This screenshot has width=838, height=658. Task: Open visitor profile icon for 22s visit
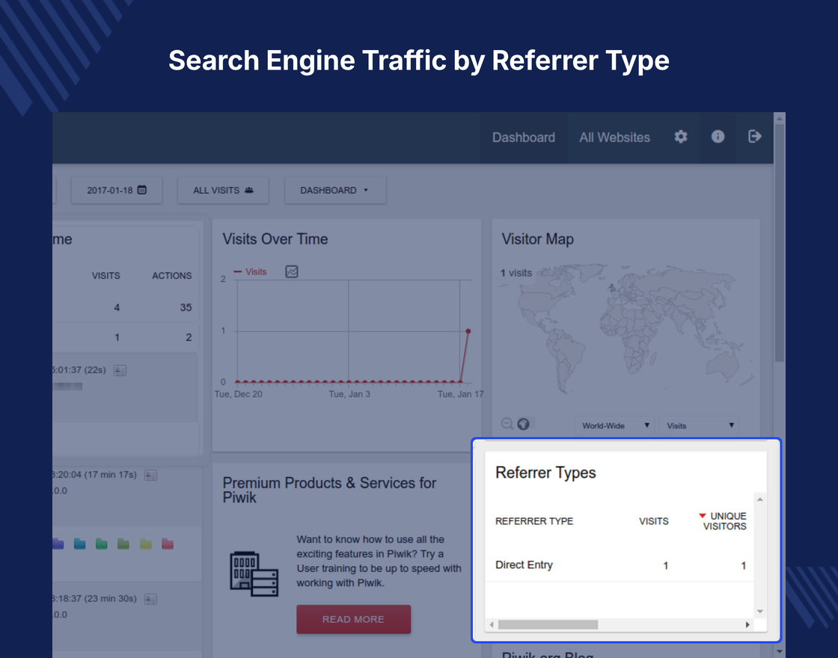click(120, 370)
